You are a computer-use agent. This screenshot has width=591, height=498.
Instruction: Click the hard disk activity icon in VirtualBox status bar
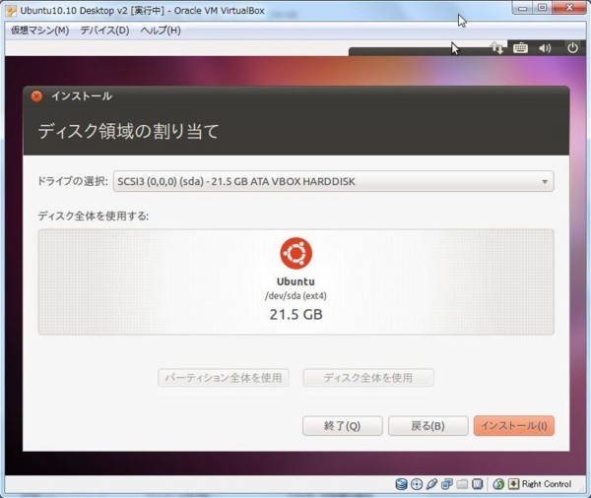[401, 484]
